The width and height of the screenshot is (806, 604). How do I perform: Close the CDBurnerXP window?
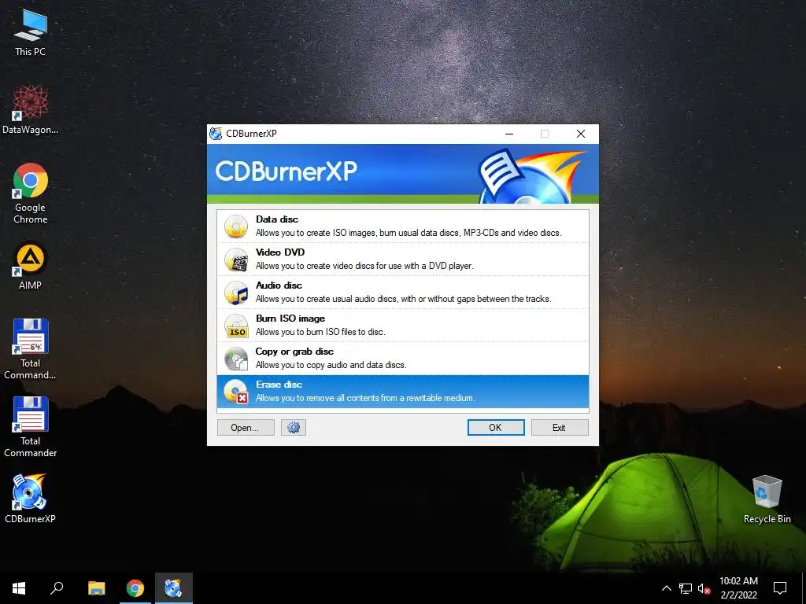(581, 134)
